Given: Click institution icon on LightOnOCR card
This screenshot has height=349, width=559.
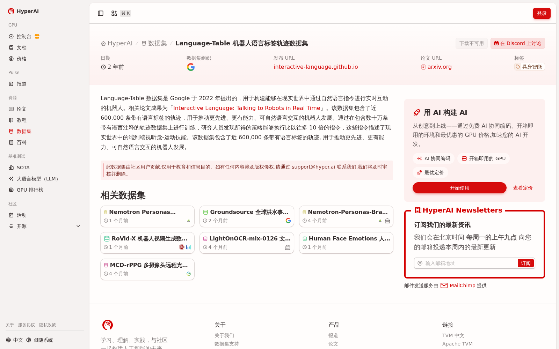Looking at the screenshot, I should click(x=288, y=247).
